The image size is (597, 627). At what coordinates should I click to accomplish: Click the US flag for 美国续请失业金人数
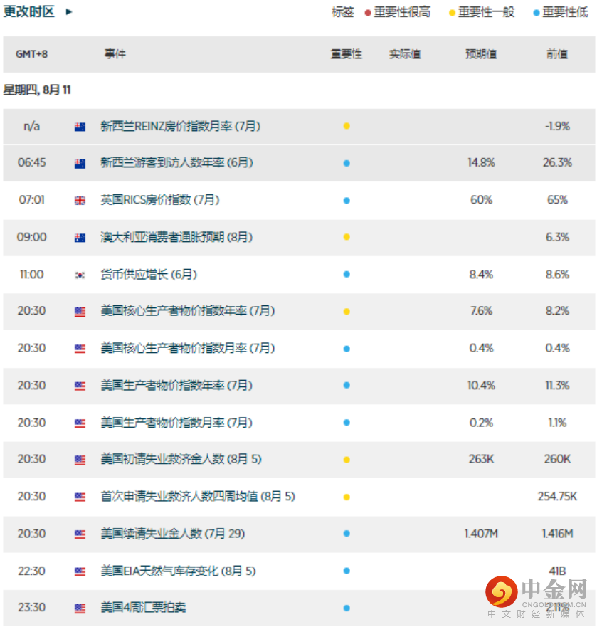click(x=80, y=534)
